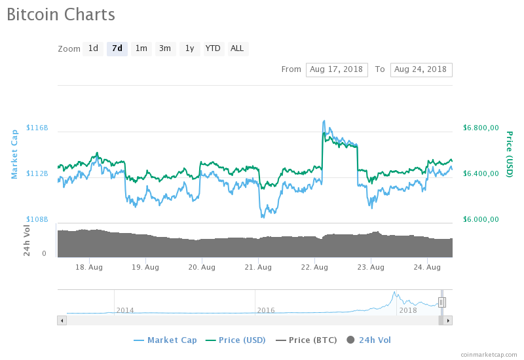Image resolution: width=524 pixels, height=360 pixels.
Task: Select the ALL zoom range
Action: click(238, 48)
